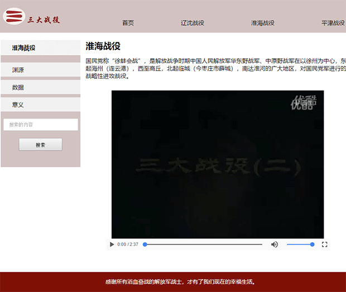Open the 渊源 sidebar section
The width and height of the screenshot is (346, 292).
point(18,70)
